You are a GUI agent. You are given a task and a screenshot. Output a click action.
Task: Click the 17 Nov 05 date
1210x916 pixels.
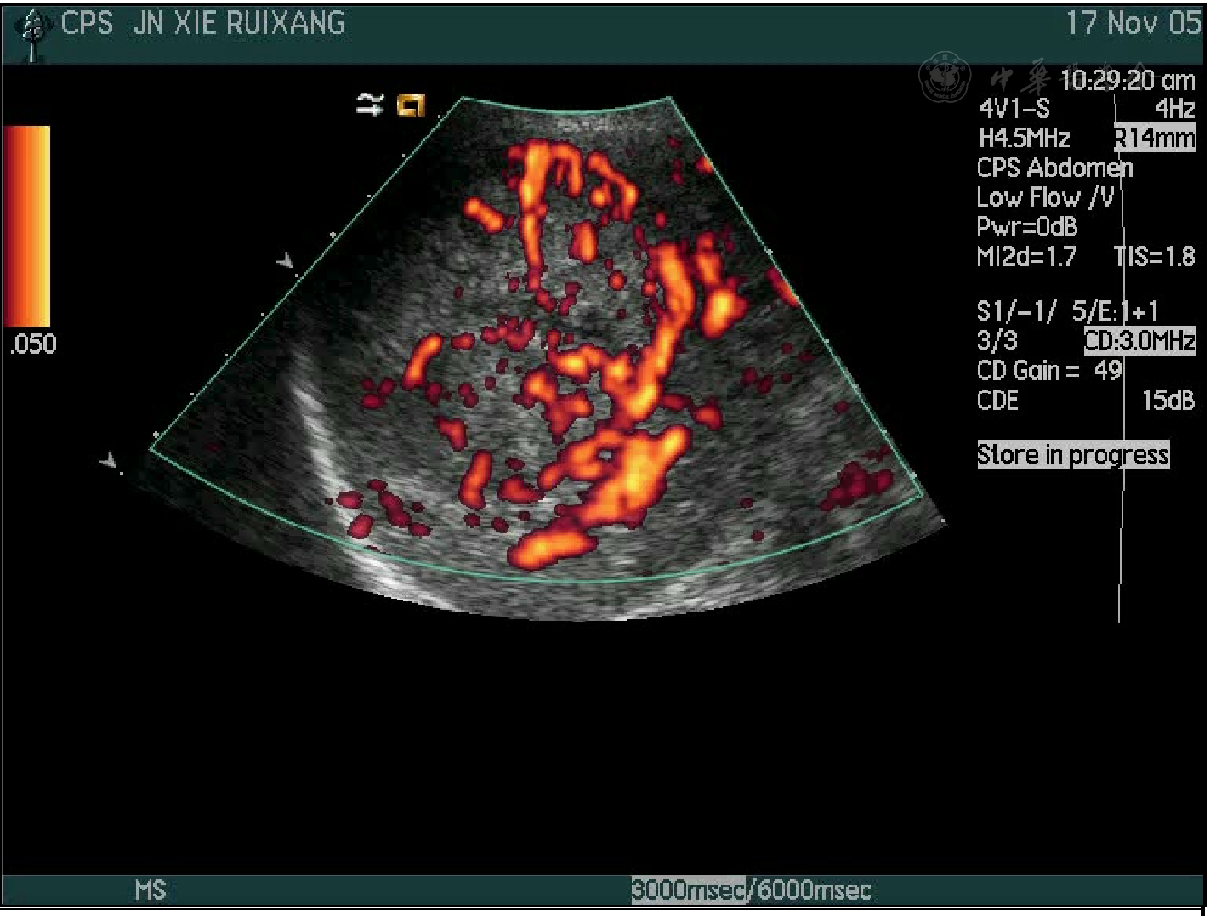pos(1133,23)
